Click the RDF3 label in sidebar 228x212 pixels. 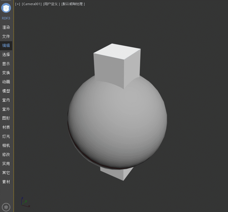point(6,18)
